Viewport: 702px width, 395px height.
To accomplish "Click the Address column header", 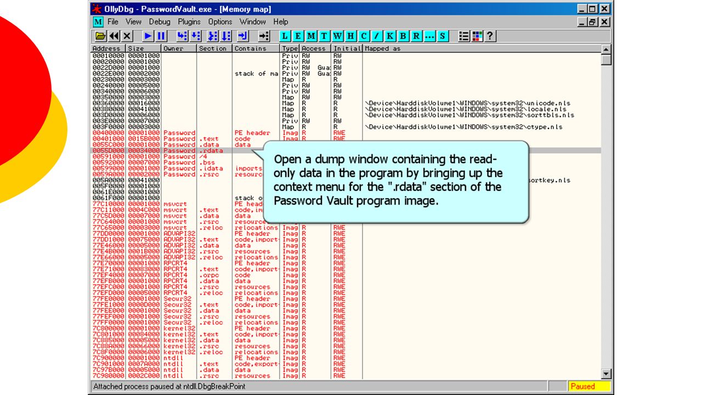I will [x=109, y=48].
